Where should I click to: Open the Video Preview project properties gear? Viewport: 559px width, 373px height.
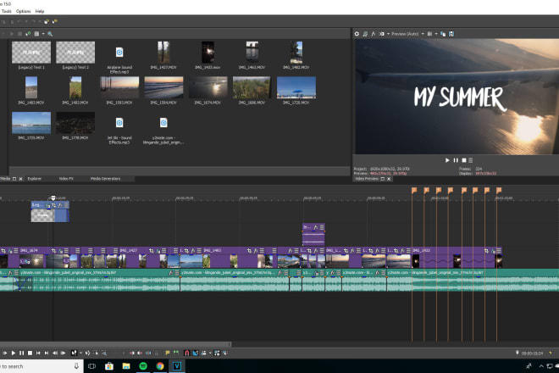357,34
